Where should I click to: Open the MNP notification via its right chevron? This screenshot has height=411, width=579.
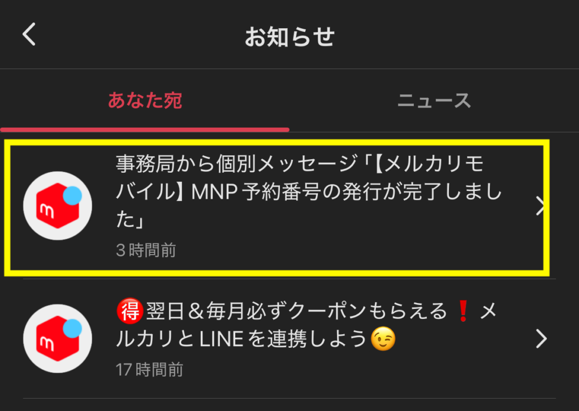[540, 205]
